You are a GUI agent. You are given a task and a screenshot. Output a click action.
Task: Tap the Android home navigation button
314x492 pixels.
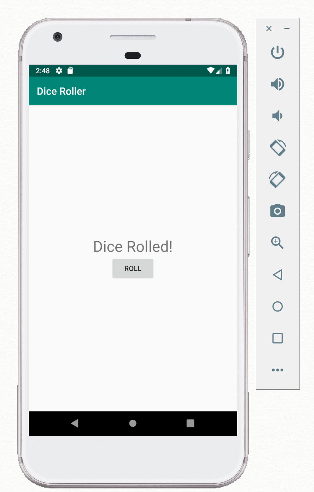(133, 423)
